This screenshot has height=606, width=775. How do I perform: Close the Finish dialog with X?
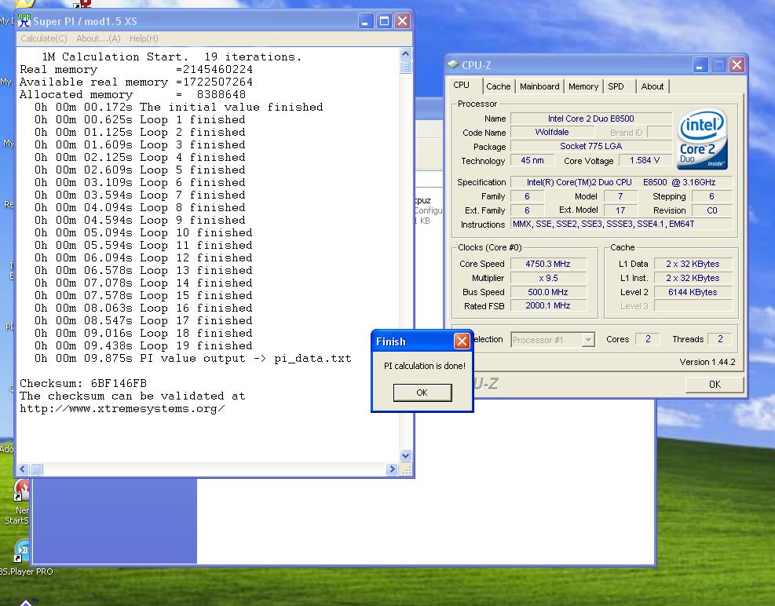click(462, 341)
